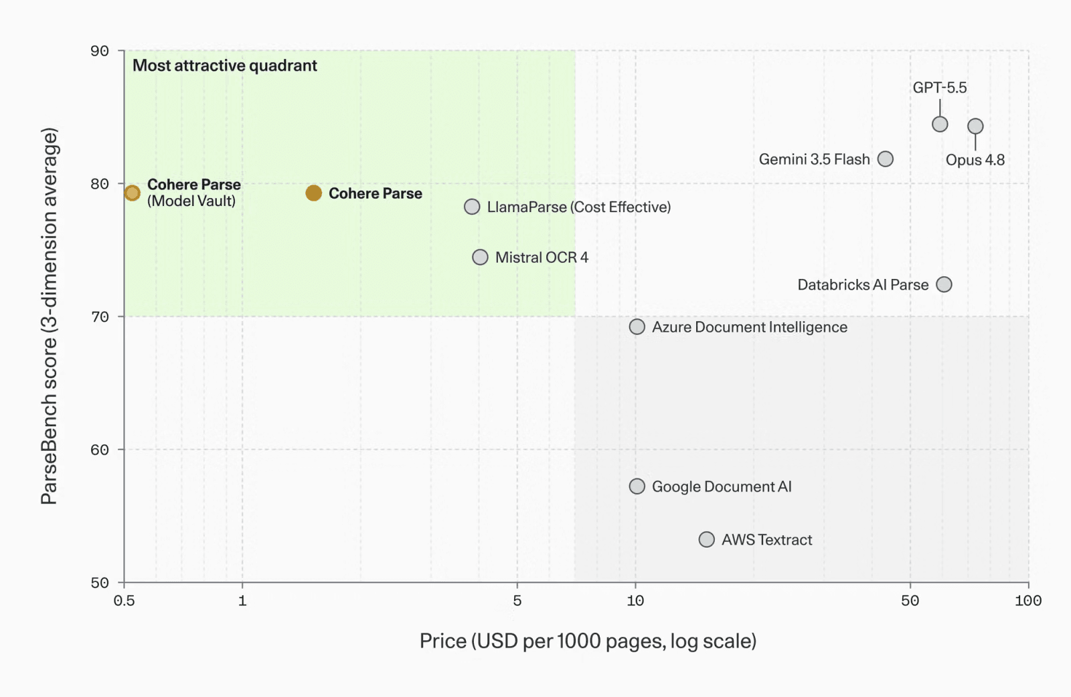
Task: Click the LlamaParse Cost Effective point
Action: click(472, 207)
